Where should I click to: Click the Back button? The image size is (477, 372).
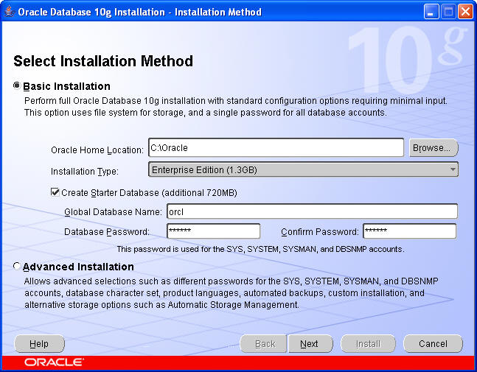pyautogui.click(x=265, y=344)
